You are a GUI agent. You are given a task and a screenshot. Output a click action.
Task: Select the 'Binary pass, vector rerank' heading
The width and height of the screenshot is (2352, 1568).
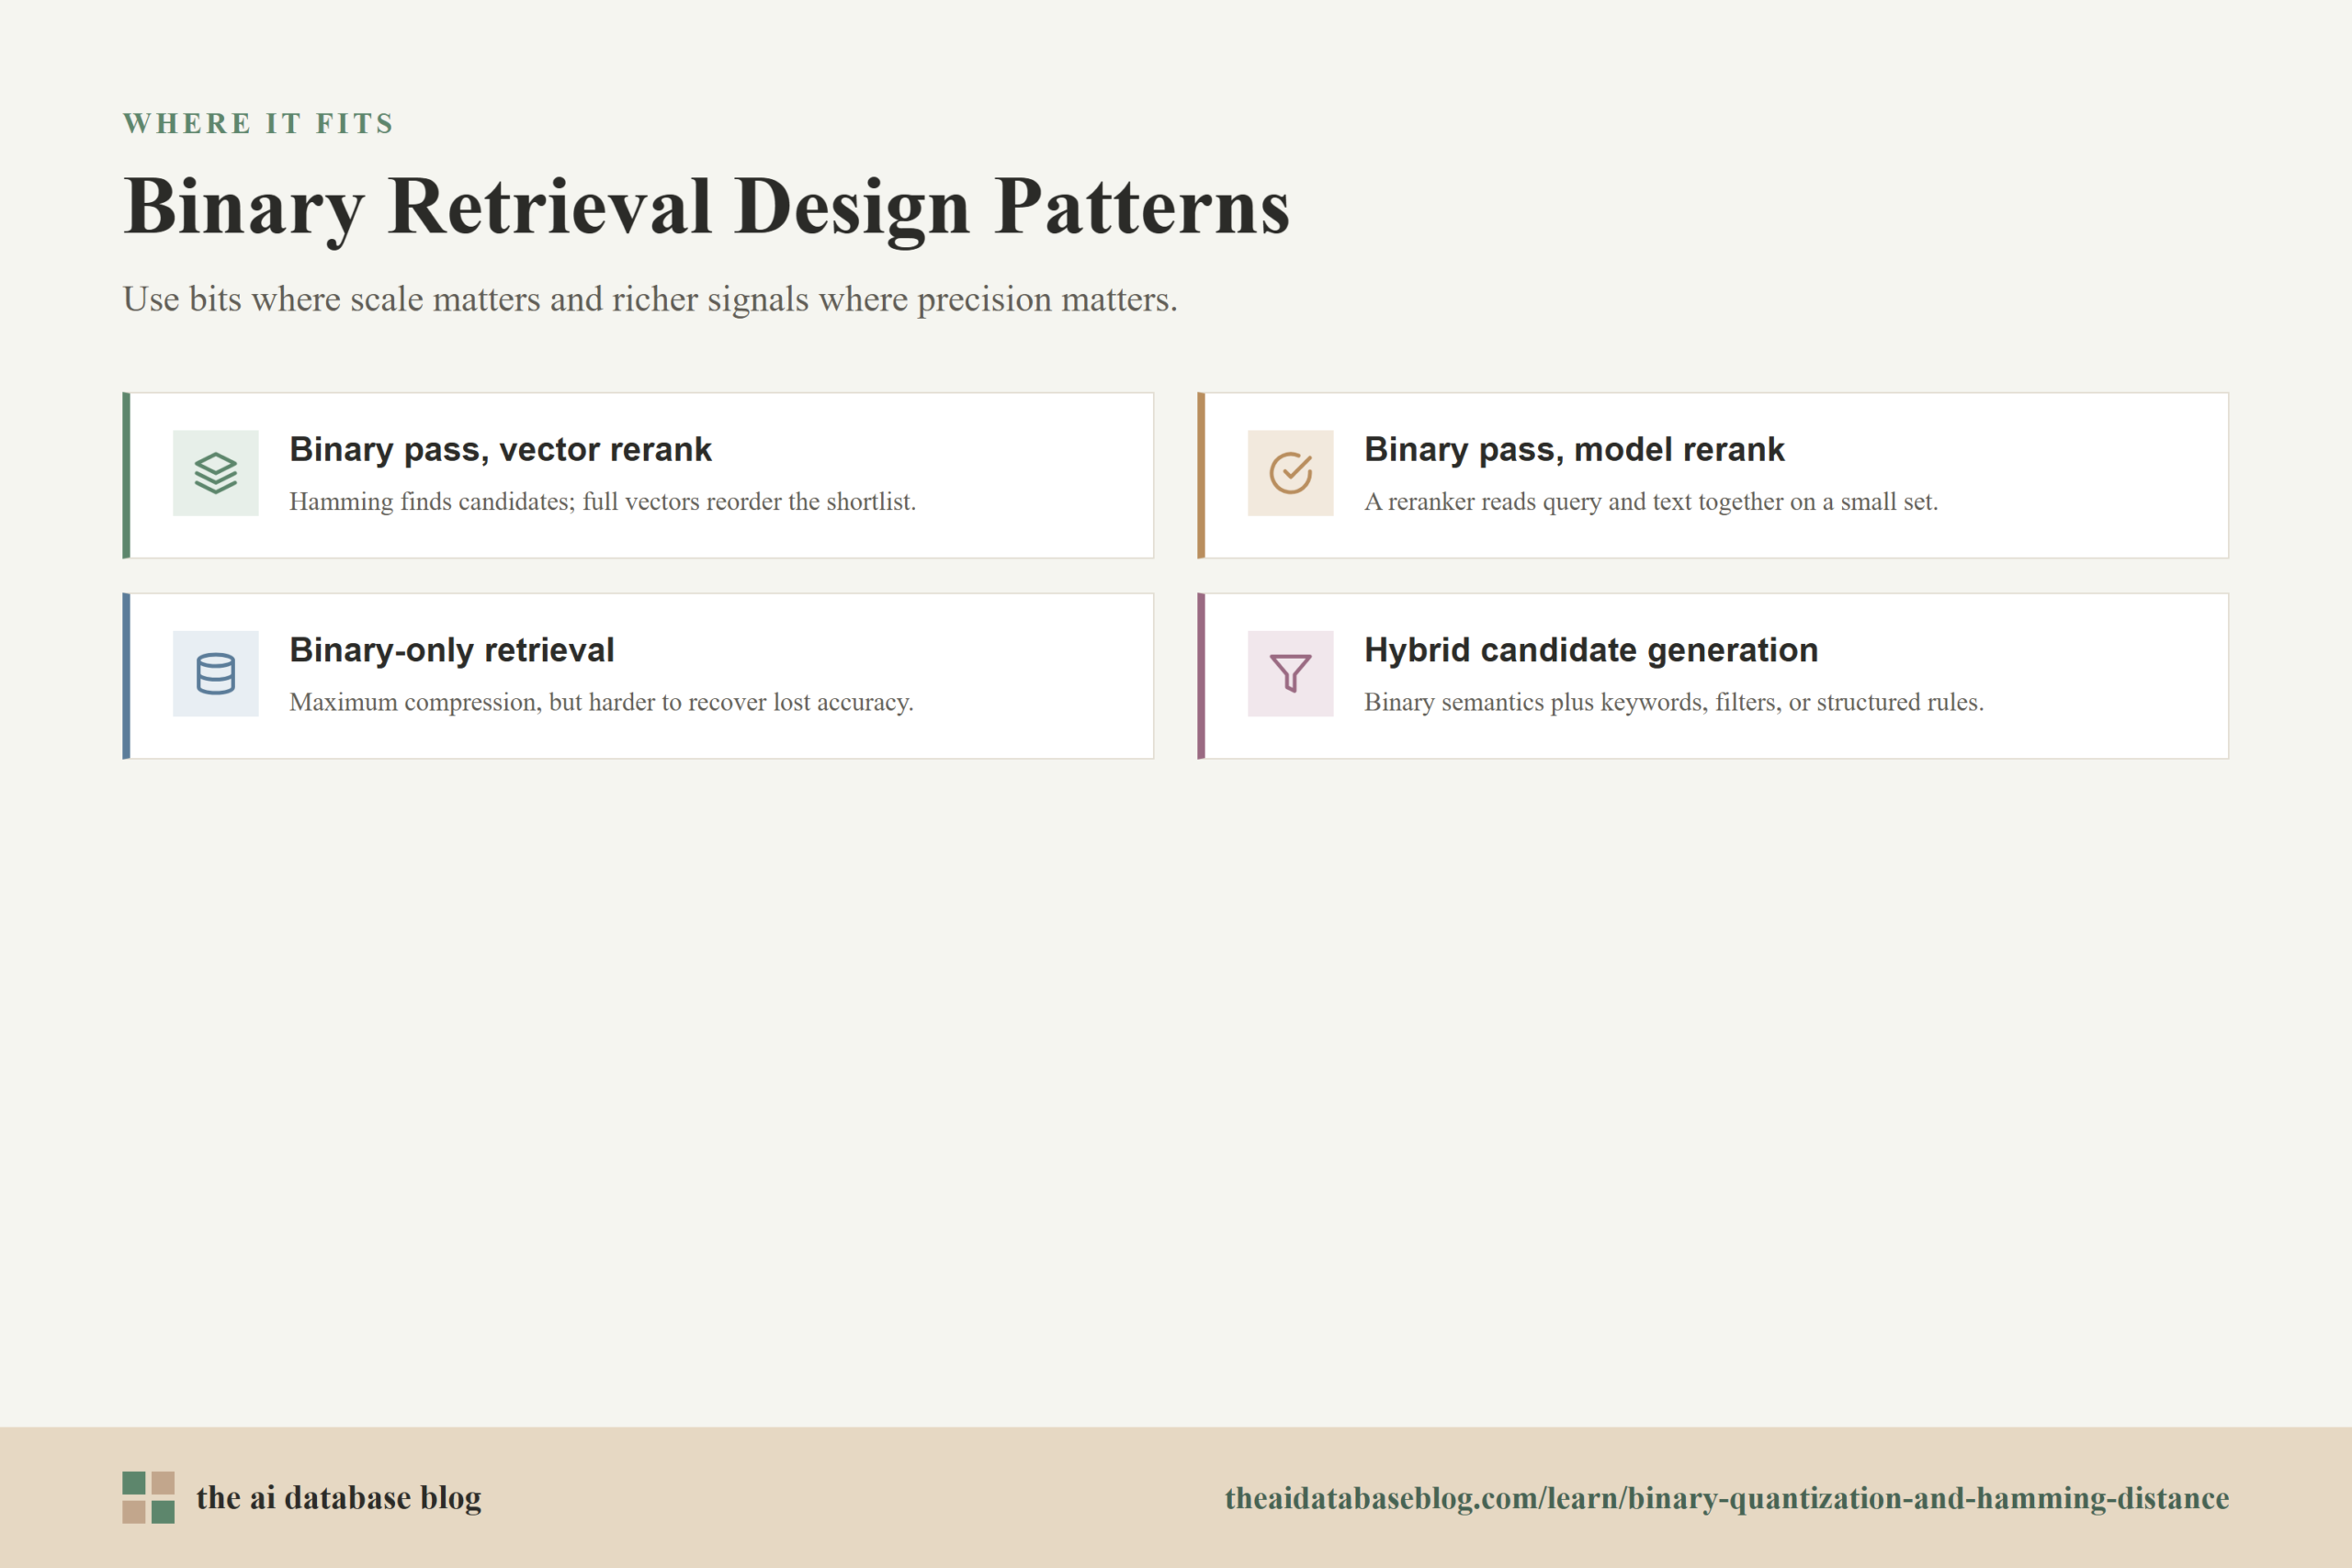click(x=500, y=450)
